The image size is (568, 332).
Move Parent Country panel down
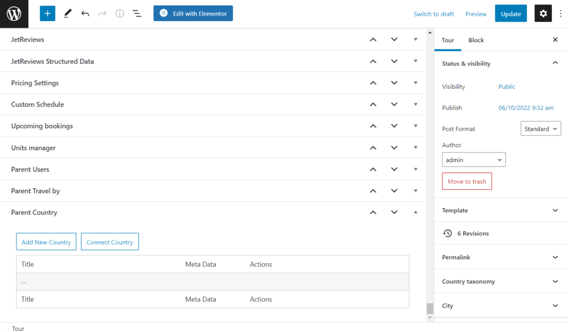pos(394,213)
